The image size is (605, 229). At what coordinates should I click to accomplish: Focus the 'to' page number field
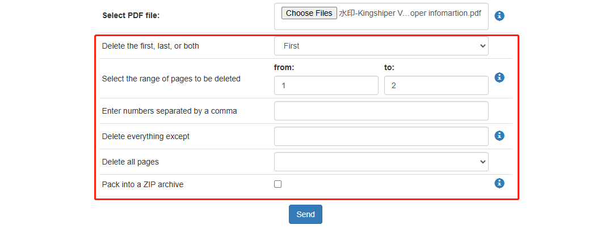point(436,85)
